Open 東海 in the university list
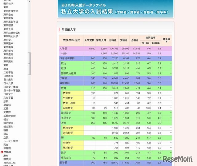Viewport: 197px width, 166px height. (6, 7)
